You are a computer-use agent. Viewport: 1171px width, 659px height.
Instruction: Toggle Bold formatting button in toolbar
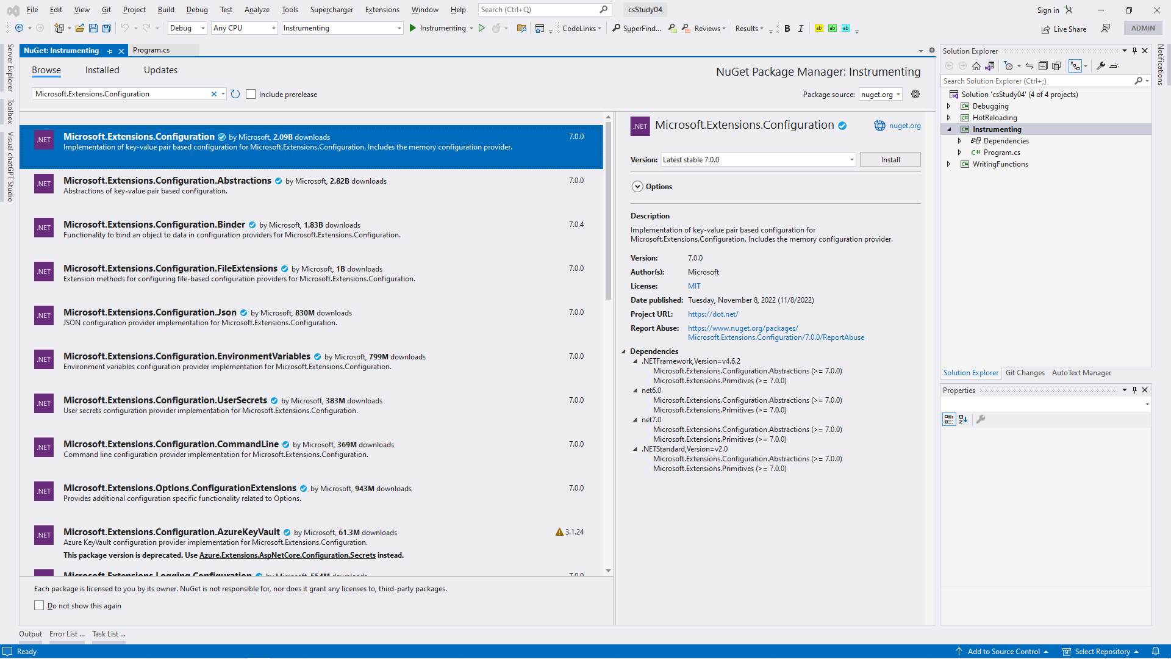787,28
